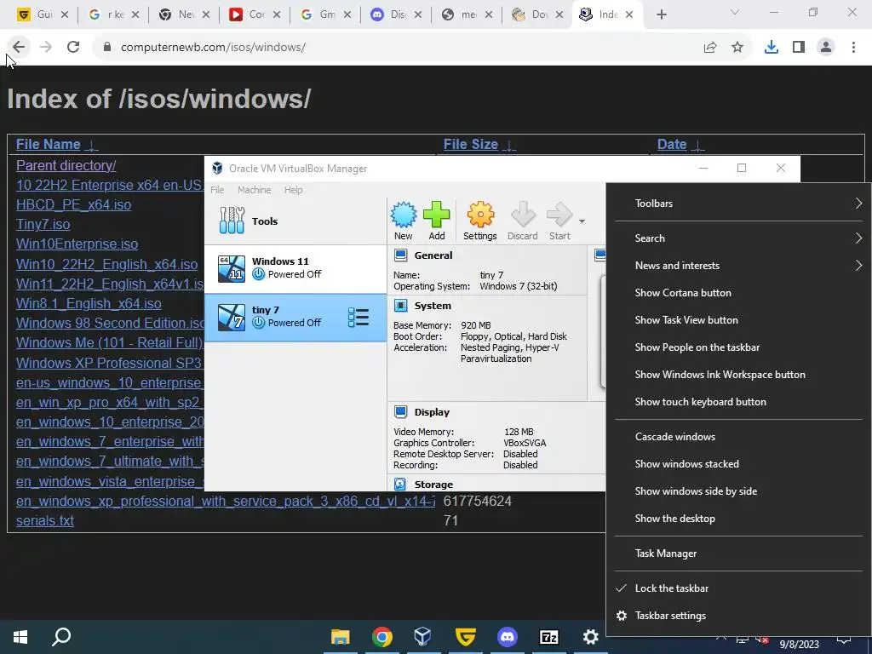The width and height of the screenshot is (872, 654).
Task: Click Win8.1_English_x64.iso link
Action: [89, 303]
